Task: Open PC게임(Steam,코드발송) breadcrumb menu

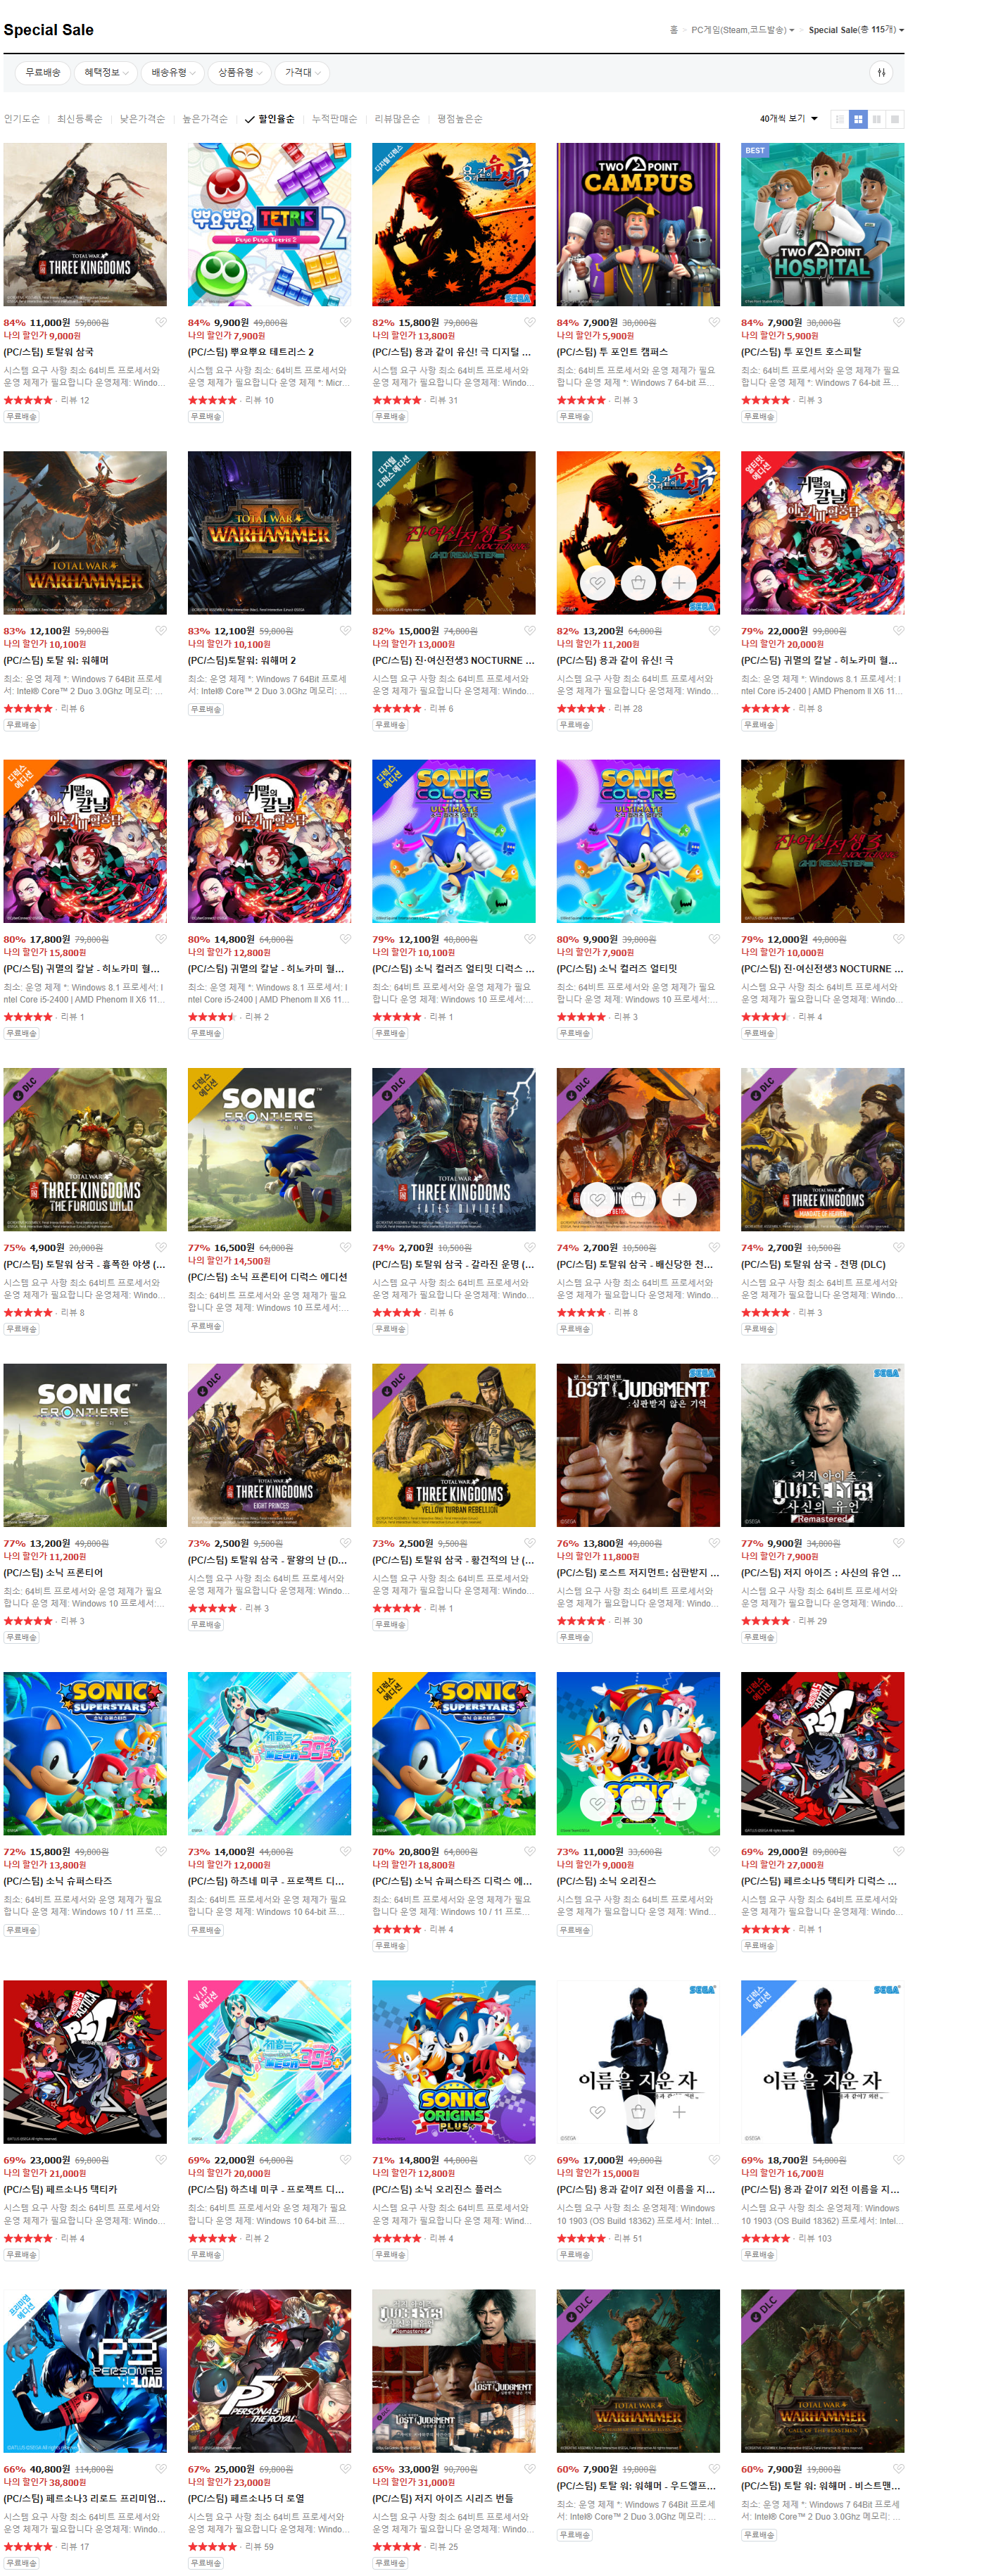Action: pyautogui.click(x=742, y=30)
